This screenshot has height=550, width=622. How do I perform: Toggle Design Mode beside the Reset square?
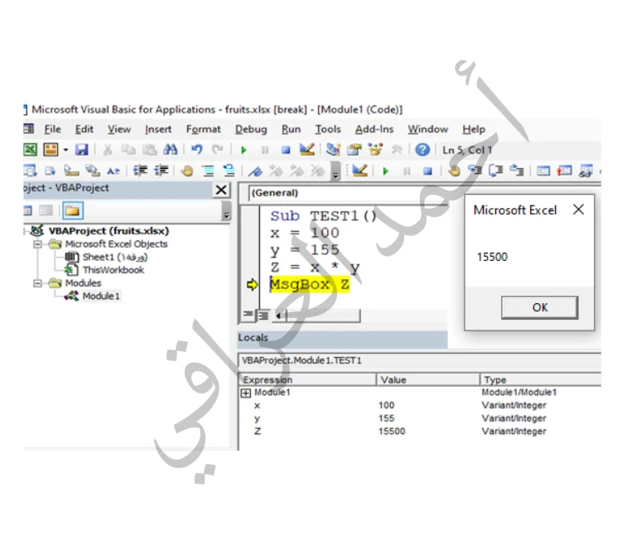(x=307, y=150)
